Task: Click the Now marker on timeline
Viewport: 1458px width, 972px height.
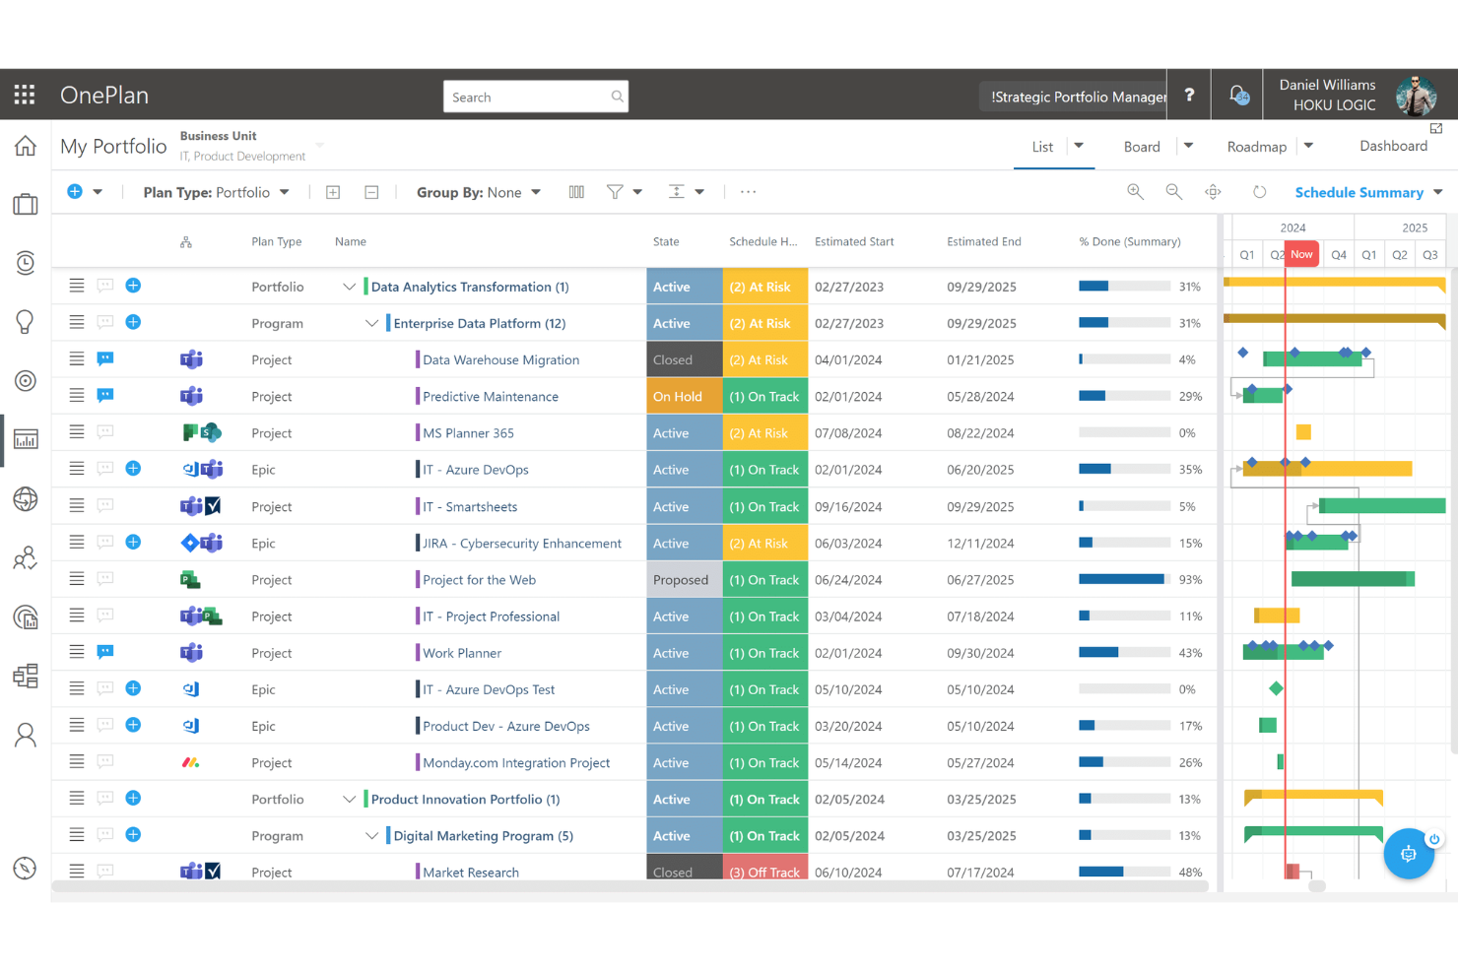Action: pyautogui.click(x=1301, y=254)
